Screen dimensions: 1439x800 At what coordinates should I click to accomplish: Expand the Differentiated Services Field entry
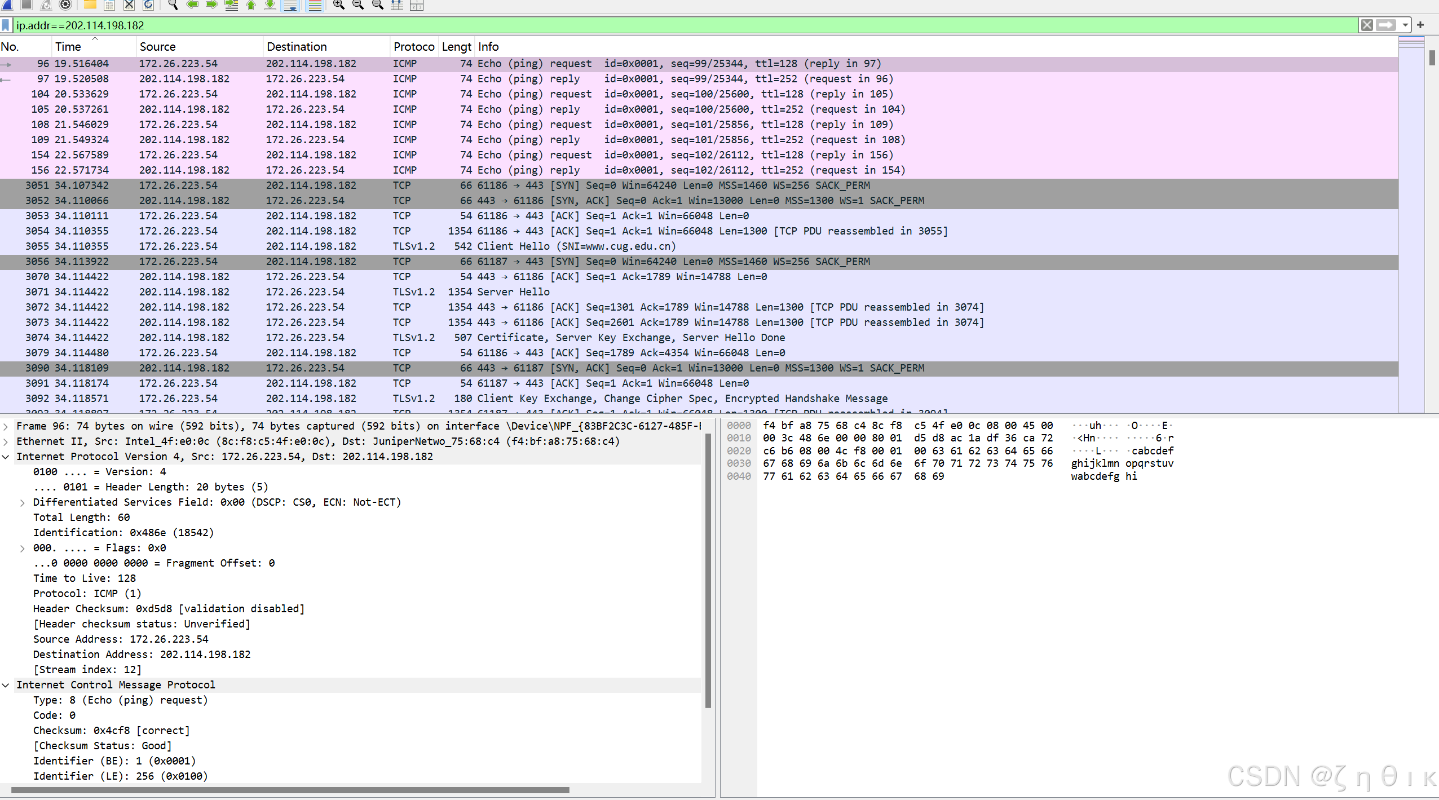pyautogui.click(x=22, y=502)
